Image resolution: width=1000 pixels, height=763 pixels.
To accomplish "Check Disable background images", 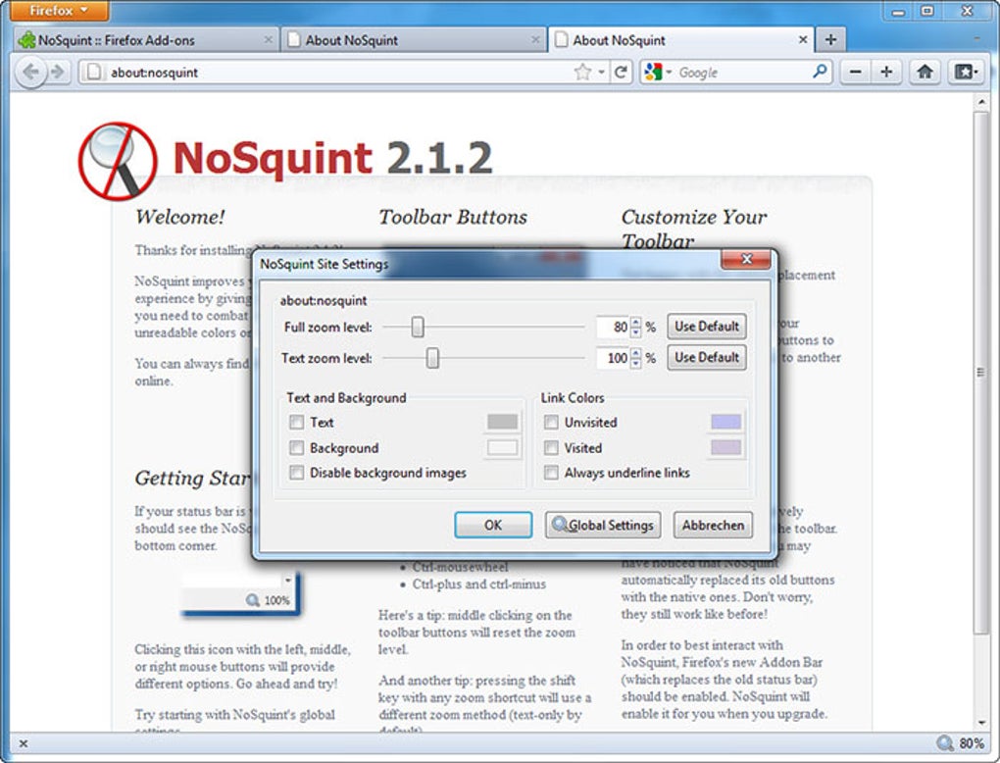I will [x=296, y=473].
